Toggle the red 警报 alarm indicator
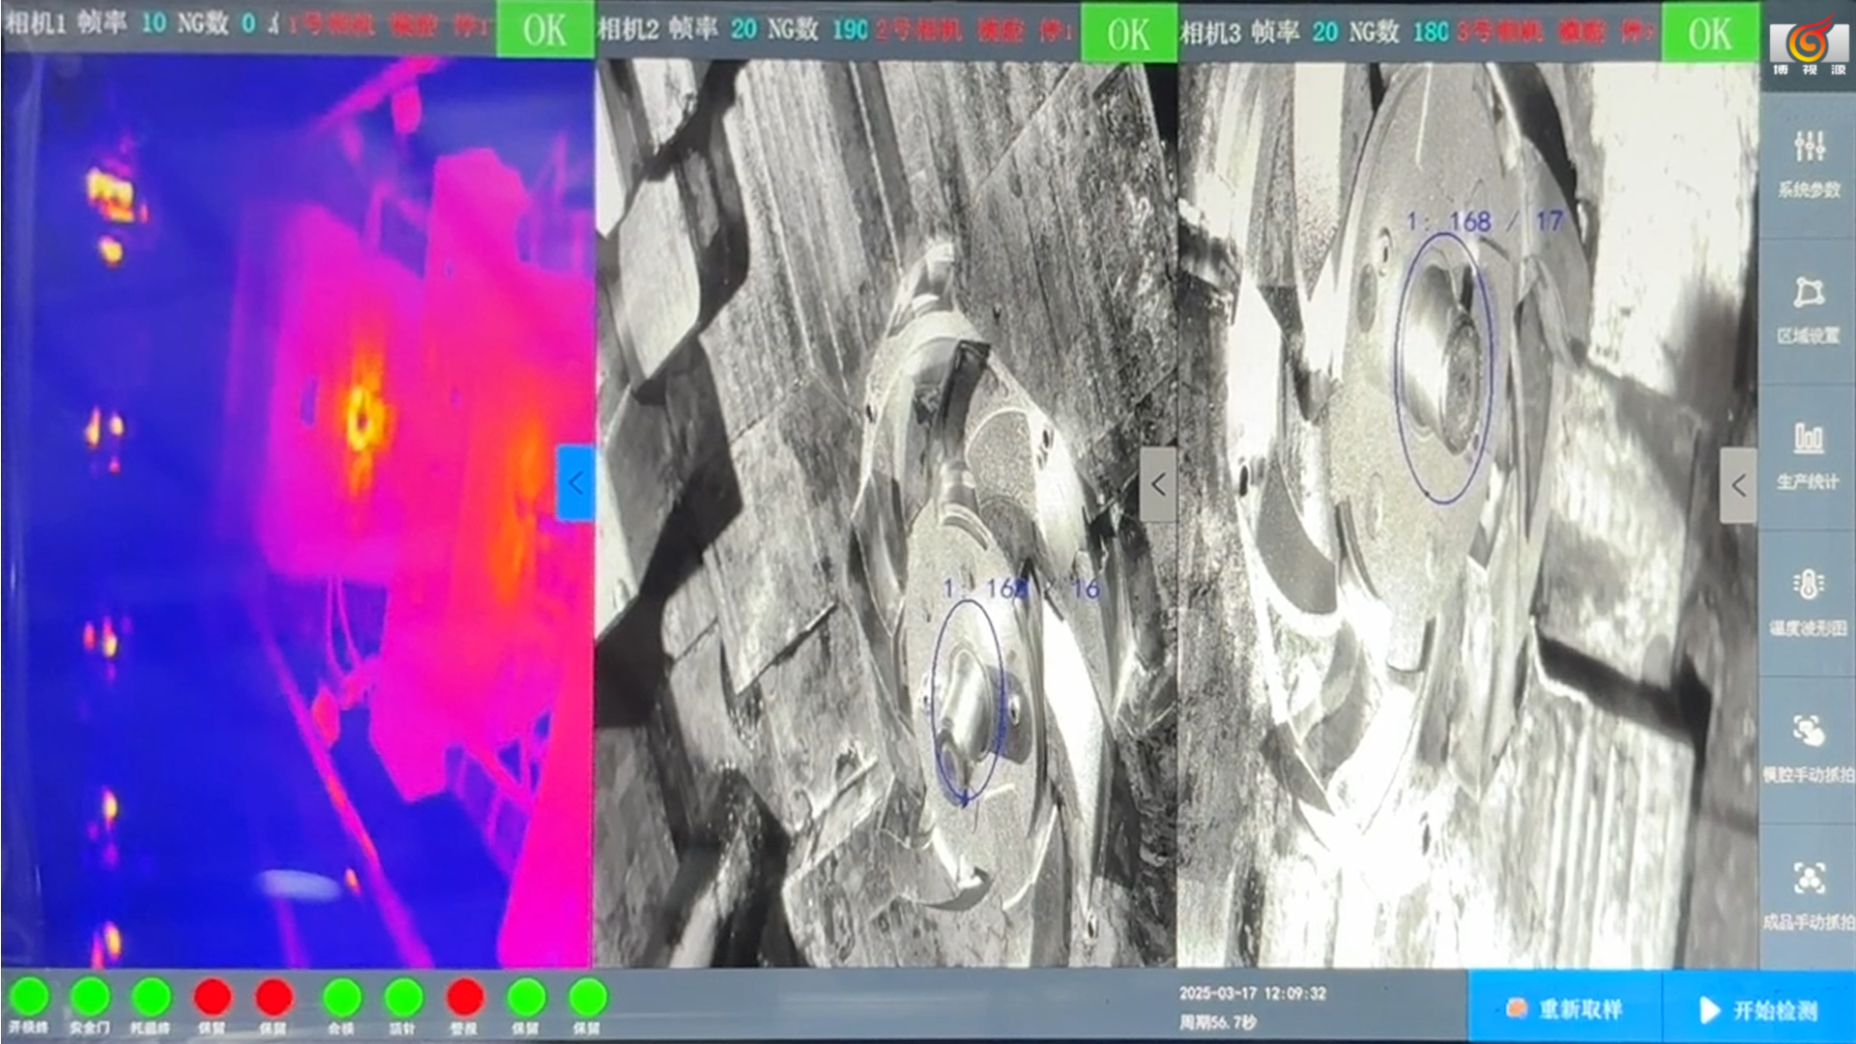Viewport: 1856px width, 1044px height. pos(465,997)
